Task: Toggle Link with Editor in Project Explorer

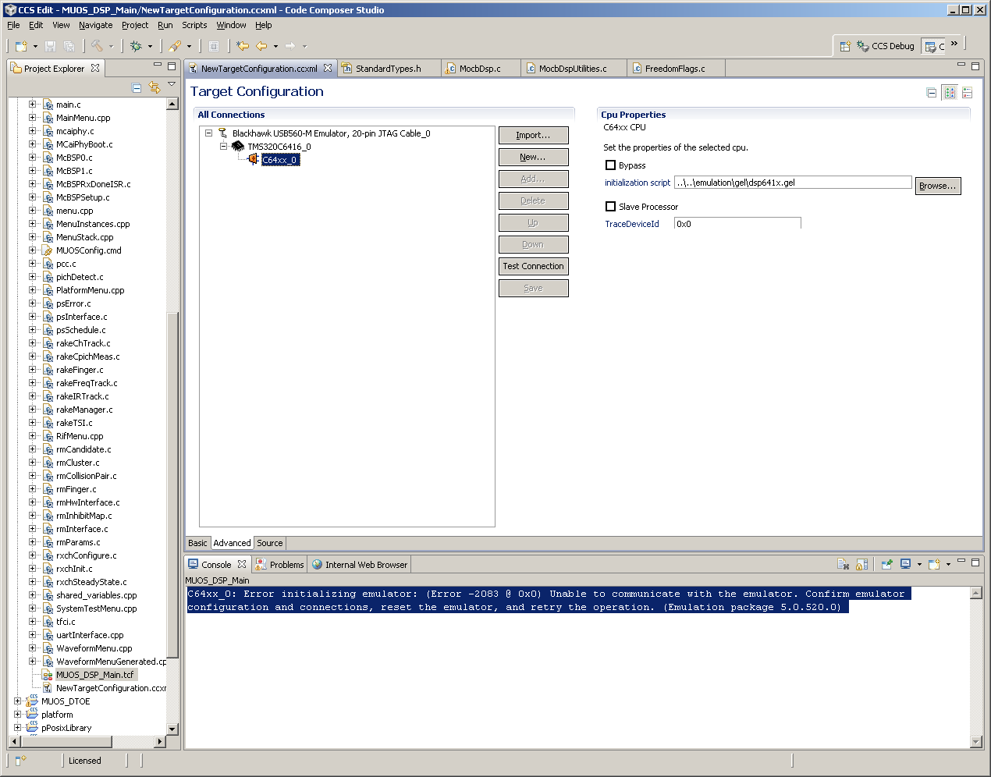Action: (x=155, y=88)
